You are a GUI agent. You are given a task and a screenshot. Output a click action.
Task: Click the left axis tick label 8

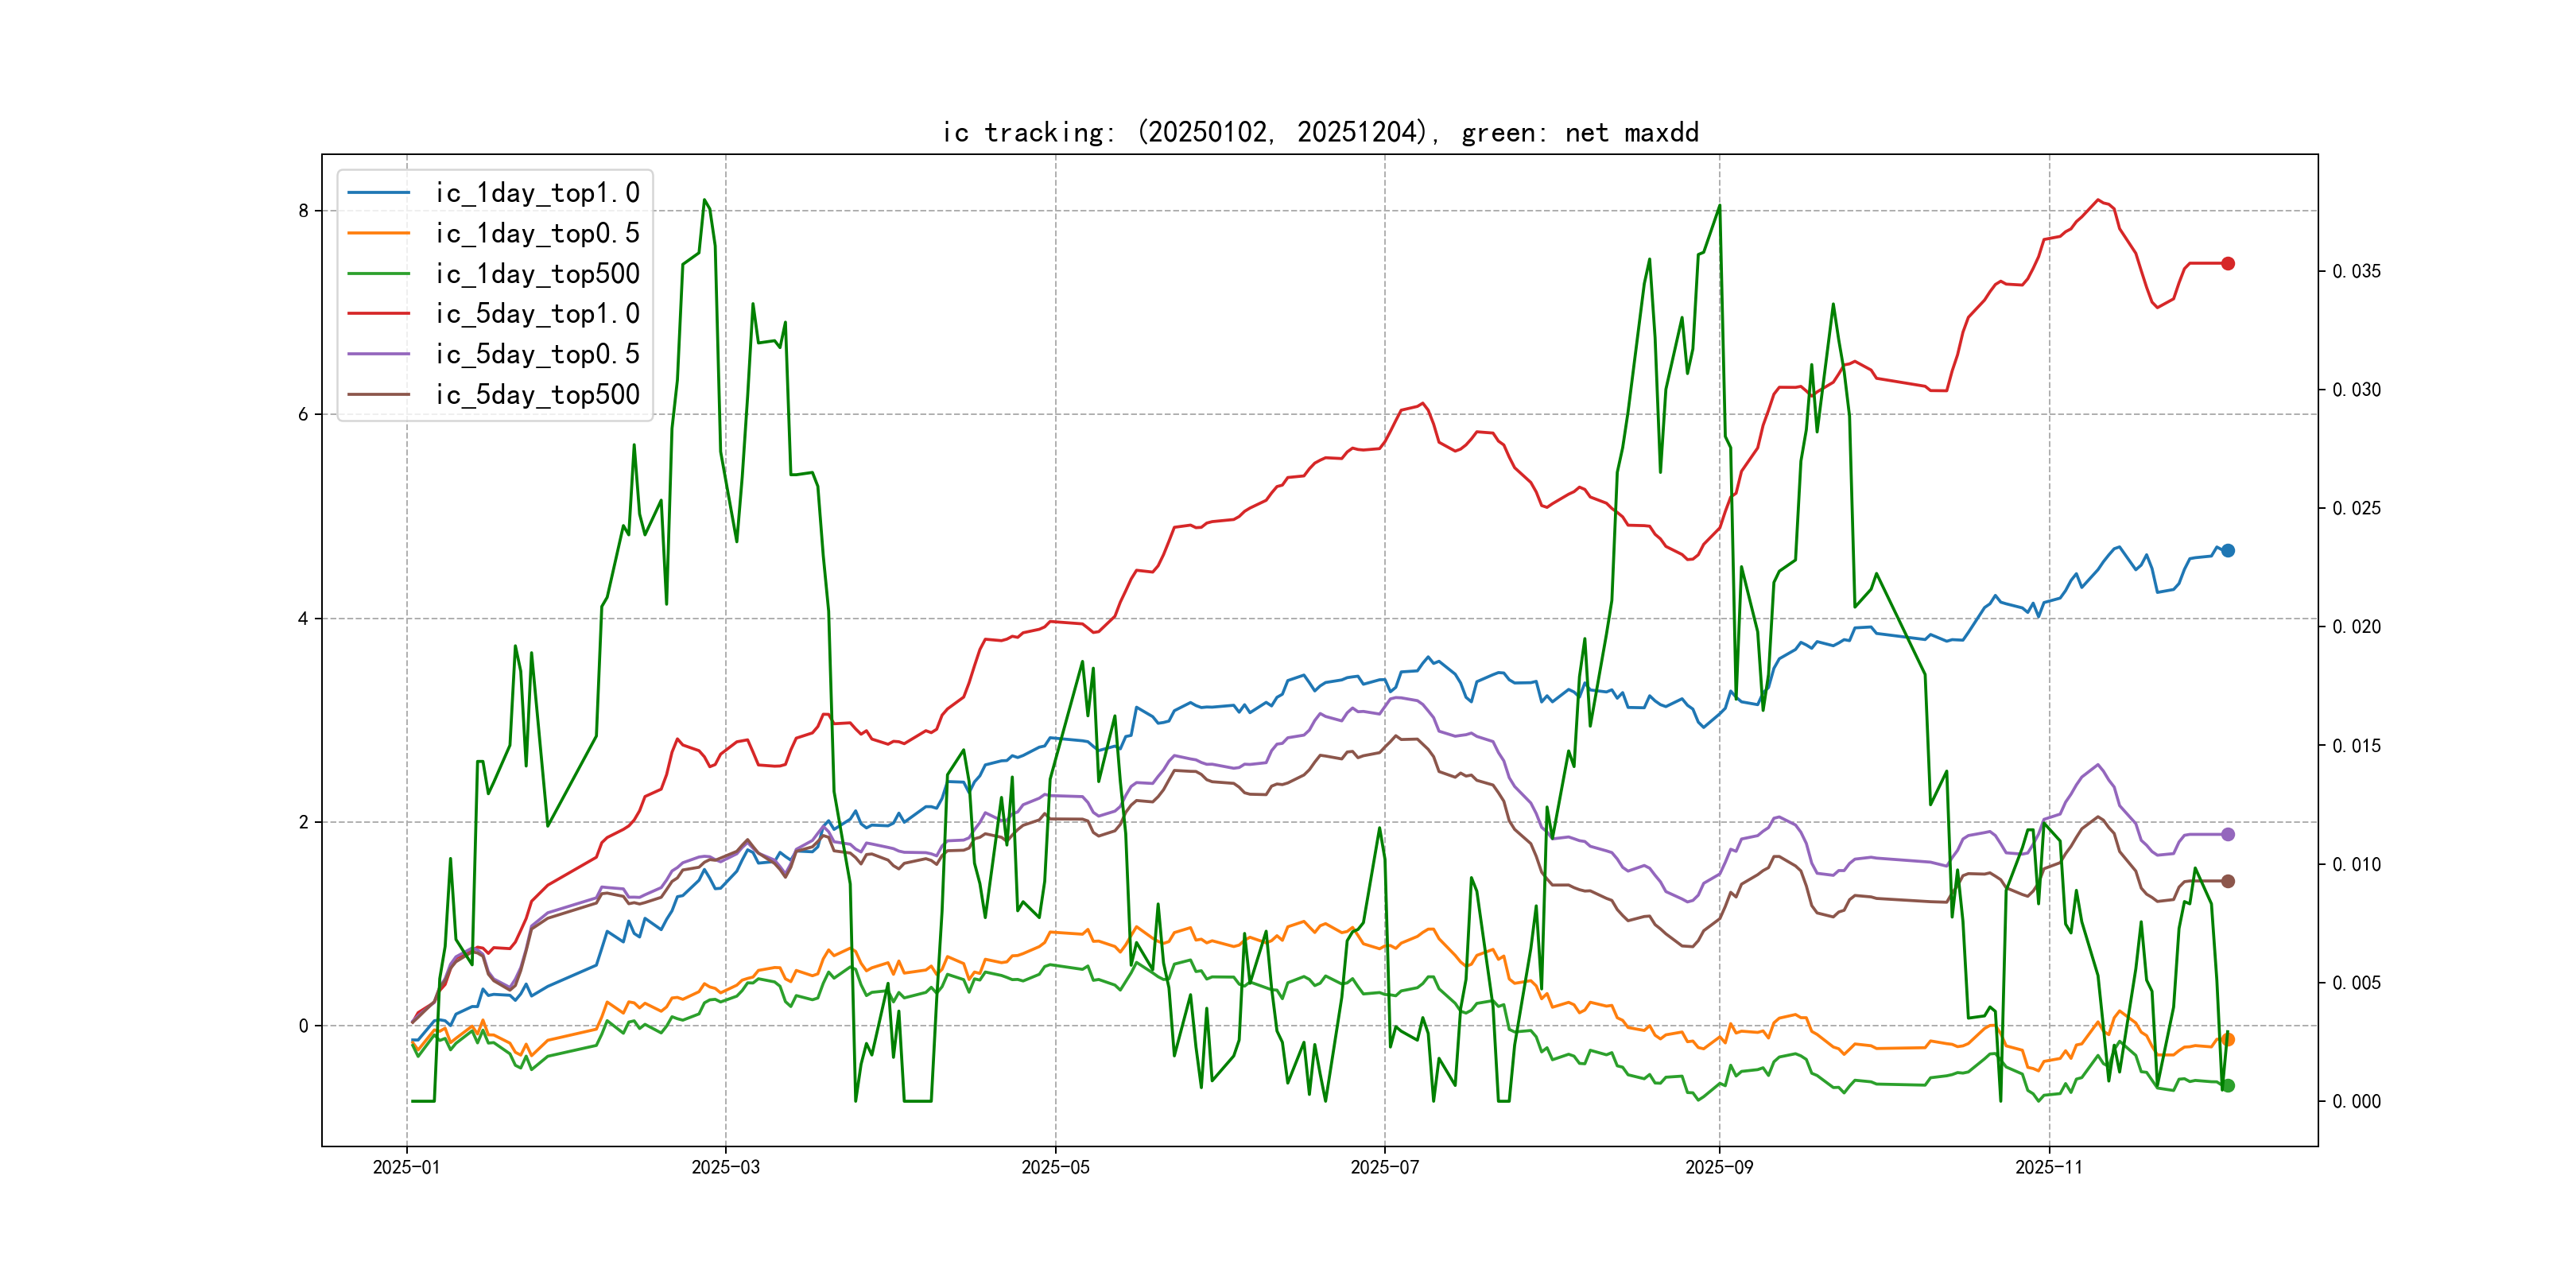tap(304, 211)
